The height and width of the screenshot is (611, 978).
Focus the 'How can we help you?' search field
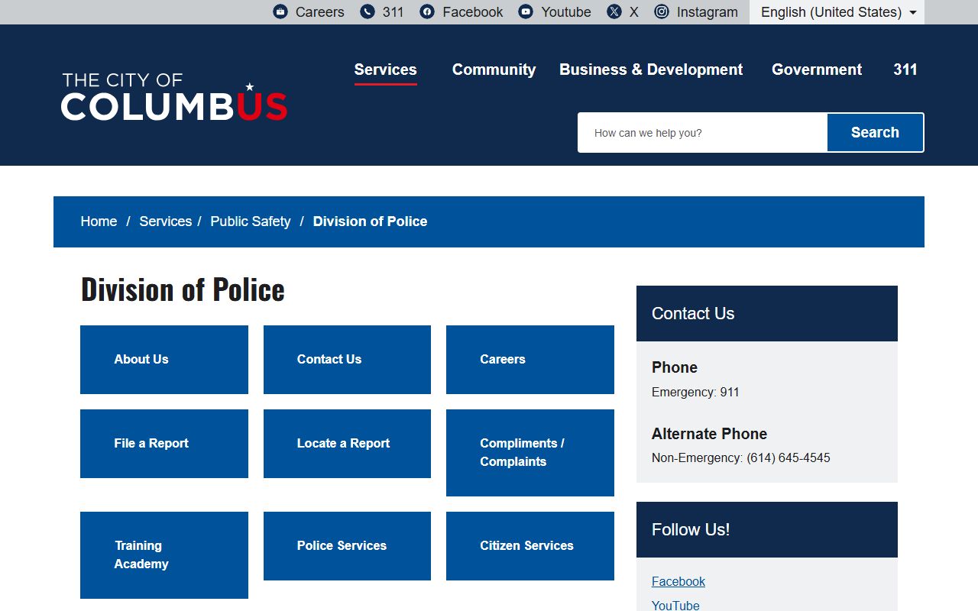(x=703, y=133)
